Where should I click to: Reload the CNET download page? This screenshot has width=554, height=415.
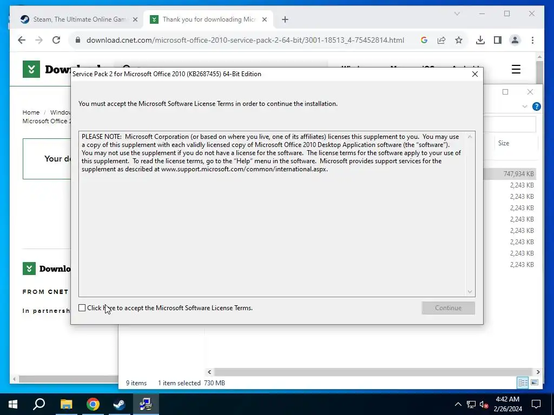coord(56,40)
